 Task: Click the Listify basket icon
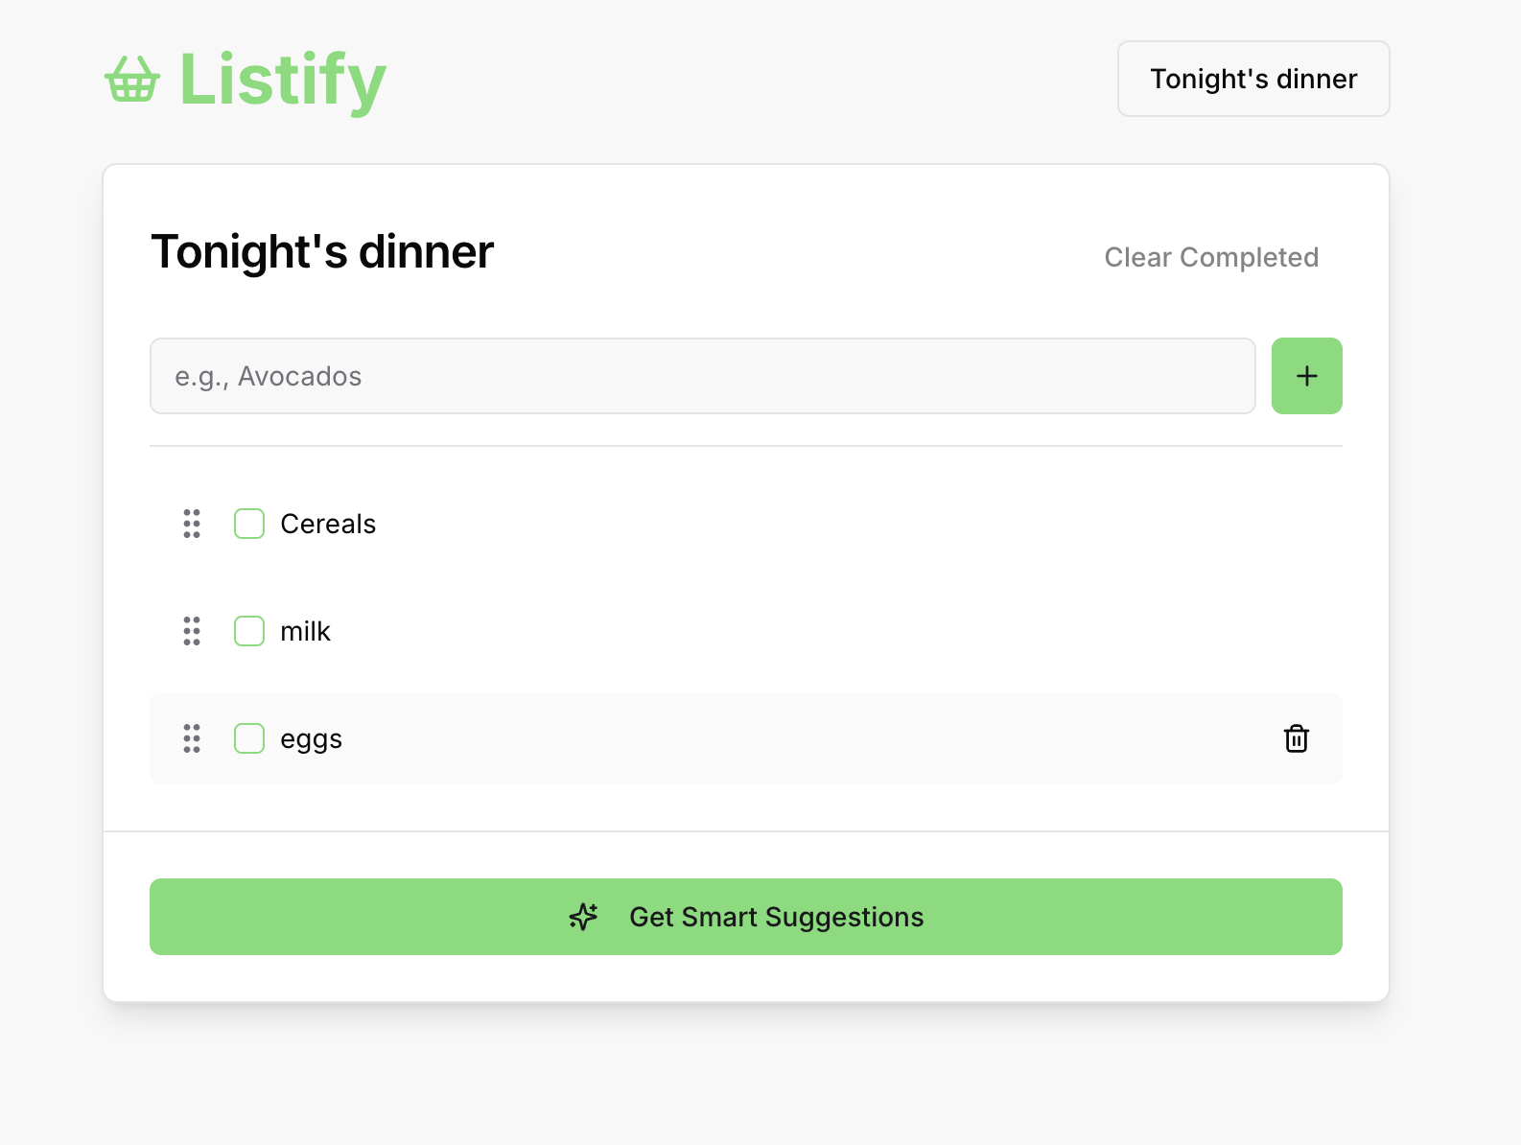pos(131,81)
